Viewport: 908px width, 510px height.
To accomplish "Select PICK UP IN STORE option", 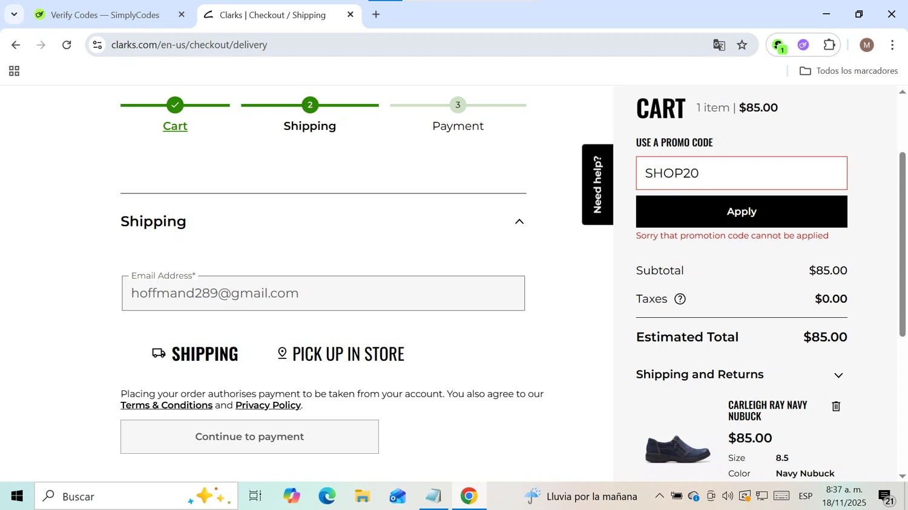I will click(341, 354).
